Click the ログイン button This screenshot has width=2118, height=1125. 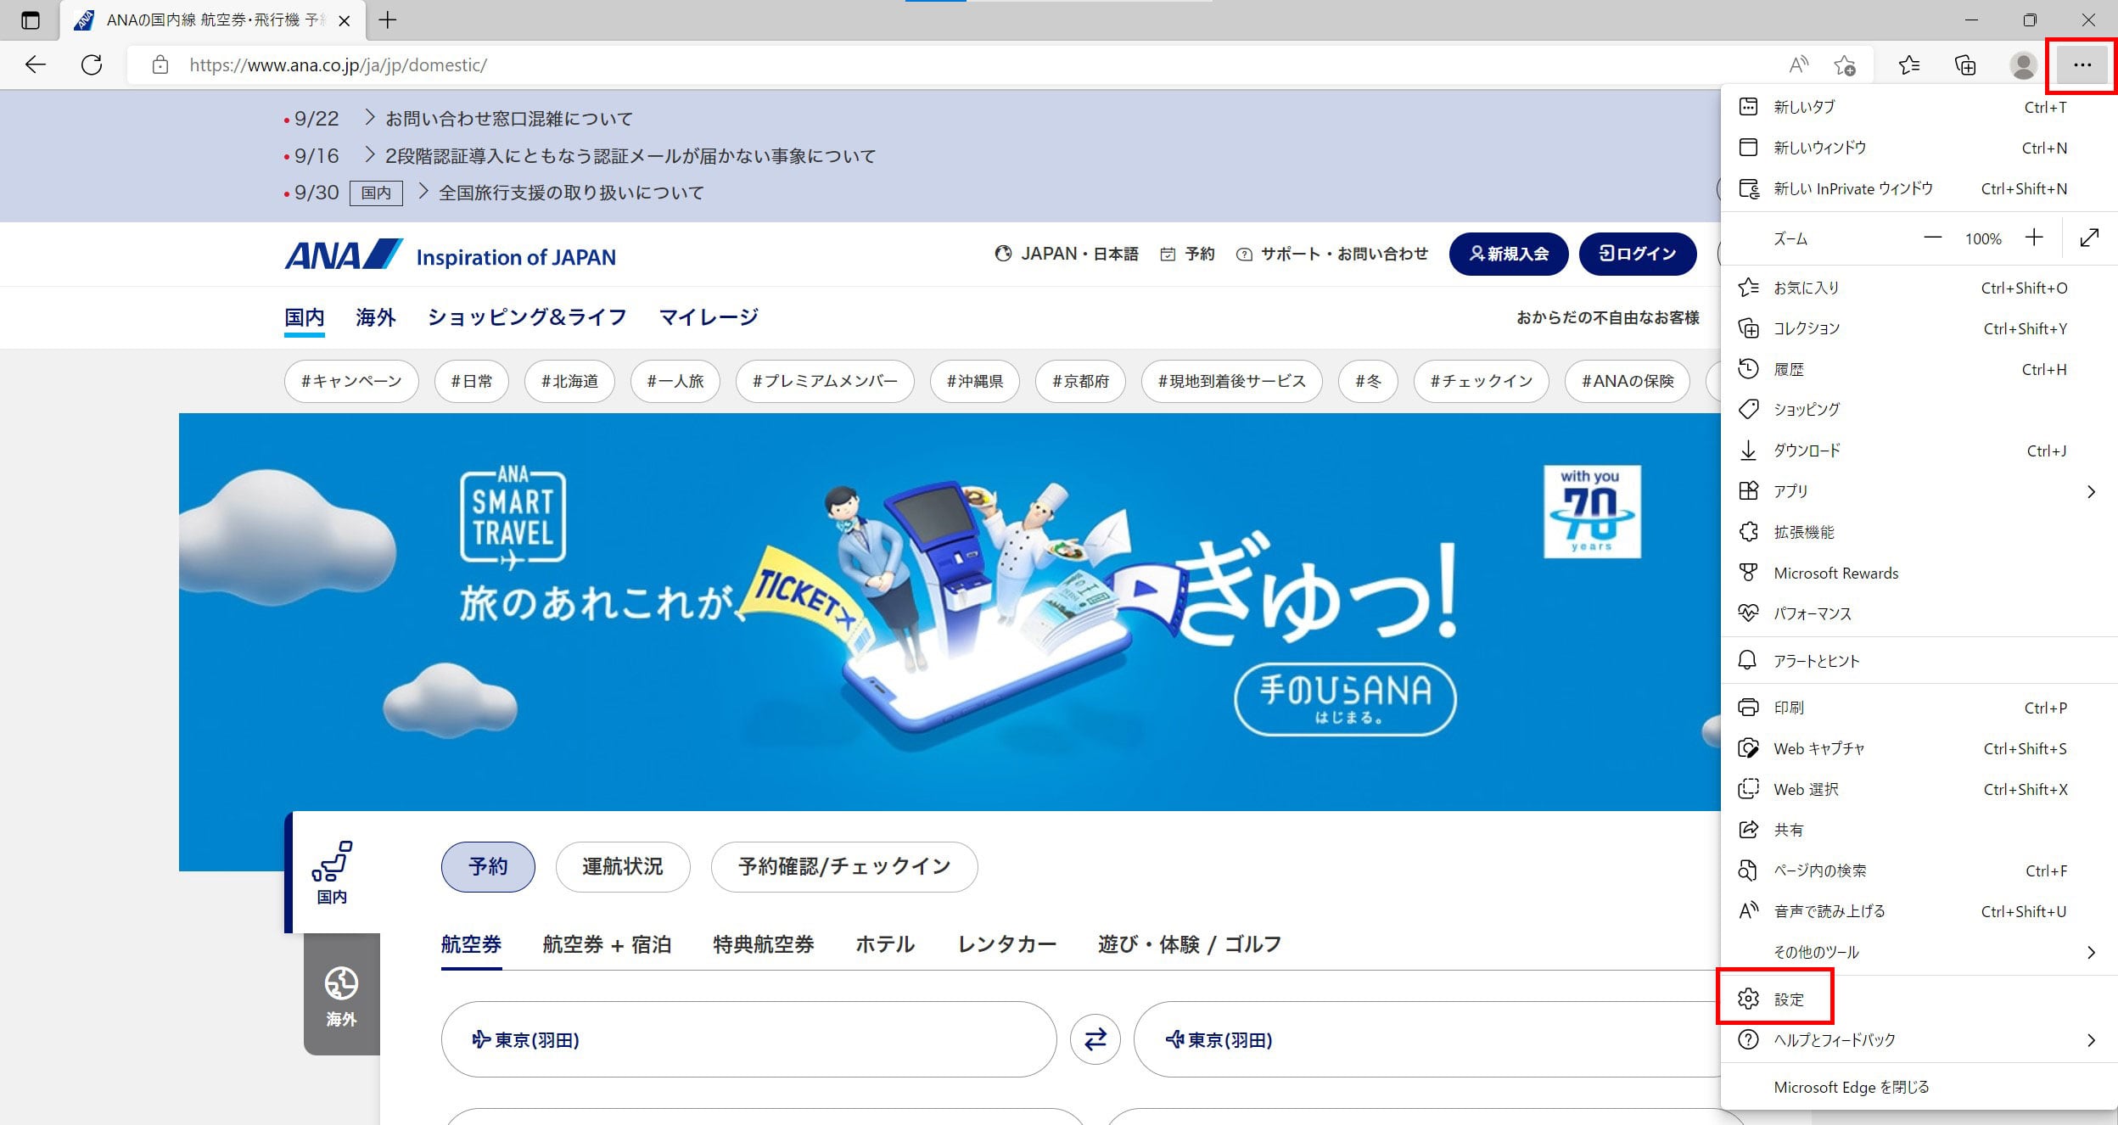click(x=1638, y=254)
